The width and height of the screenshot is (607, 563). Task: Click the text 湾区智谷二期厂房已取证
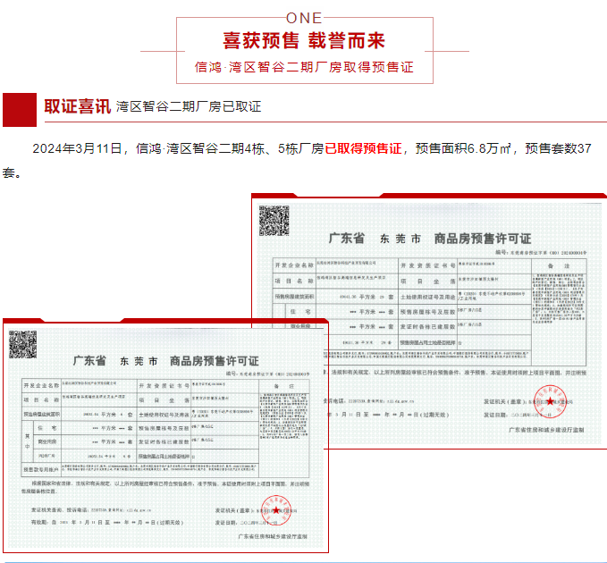[x=189, y=107]
